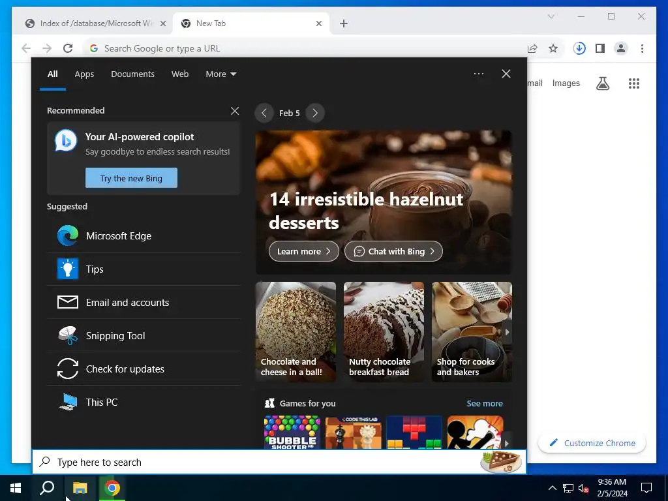Dismiss the Recommended section
Viewport: 668px width, 501px height.
click(235, 111)
